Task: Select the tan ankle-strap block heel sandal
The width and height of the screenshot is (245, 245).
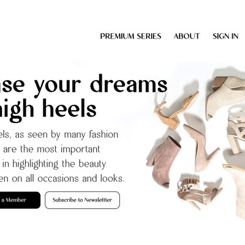Action: [176, 110]
